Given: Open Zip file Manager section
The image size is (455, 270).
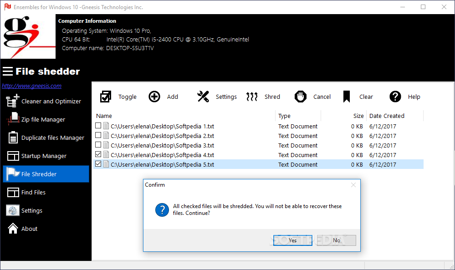Looking at the screenshot, I should tap(43, 119).
